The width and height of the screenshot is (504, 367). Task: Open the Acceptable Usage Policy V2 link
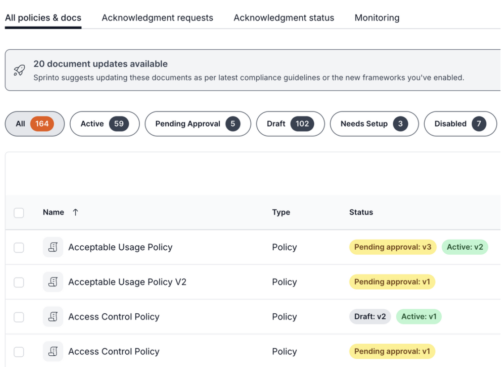tap(127, 282)
